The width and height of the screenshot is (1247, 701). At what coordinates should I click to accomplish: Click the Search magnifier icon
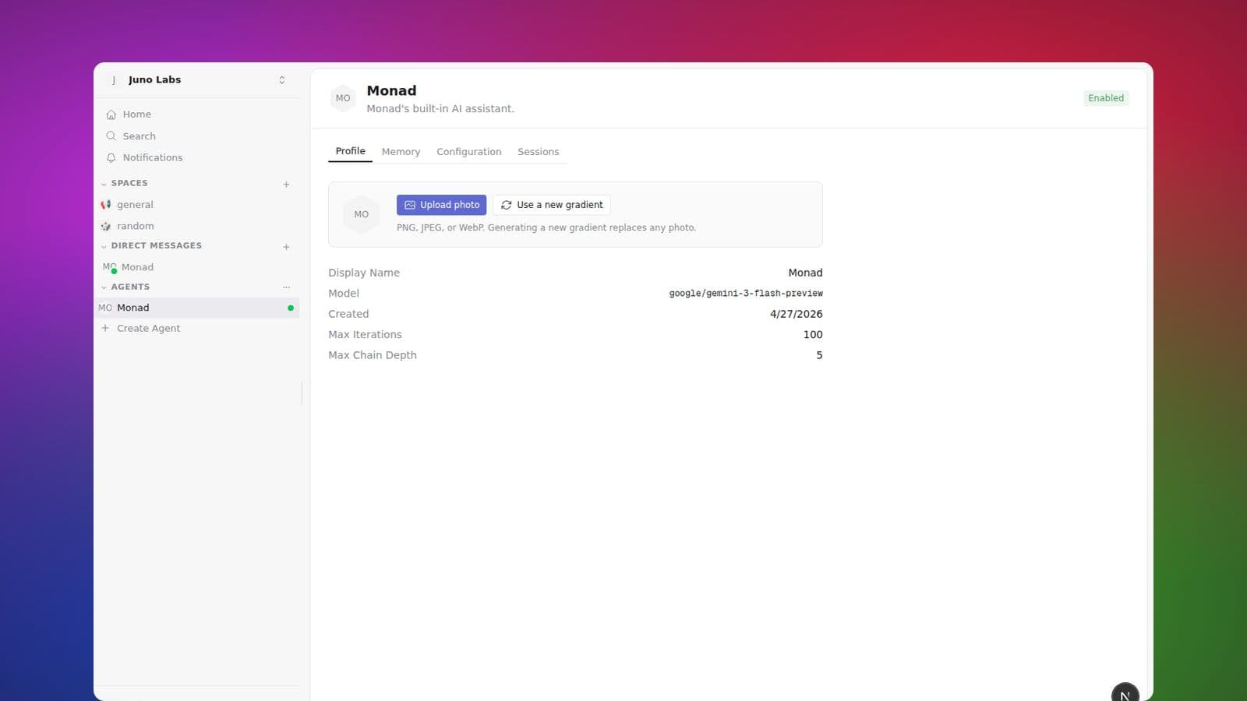pos(111,136)
